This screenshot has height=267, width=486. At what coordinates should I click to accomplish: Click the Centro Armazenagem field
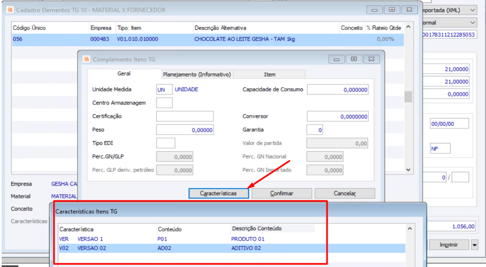(164, 103)
